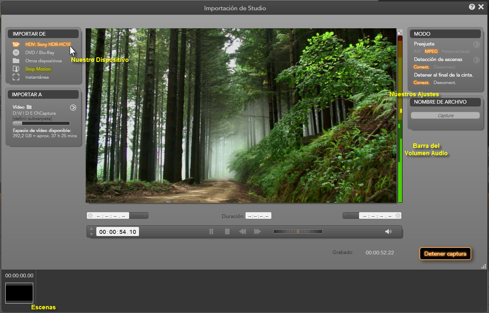Open the help question mark icon
Viewport: 489px width, 313px height.
[x=472, y=7]
